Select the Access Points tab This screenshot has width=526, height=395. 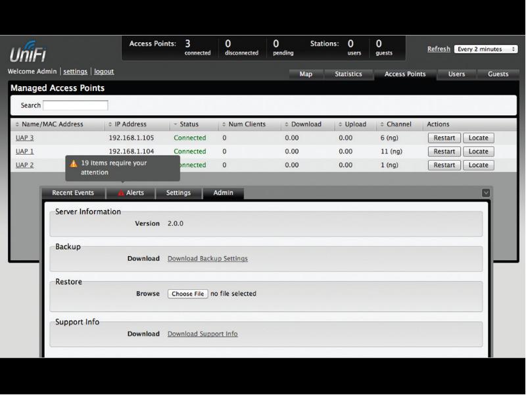point(405,74)
